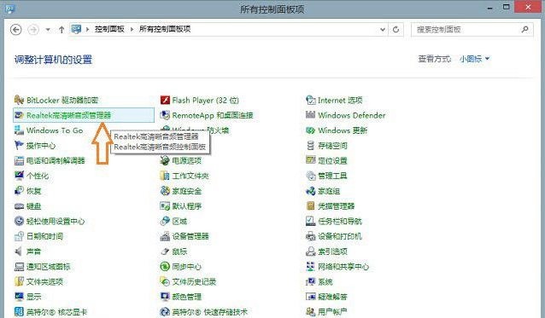Screen dimensions: 545x318
Task: Click the 设备管理器 icon
Action: 165,236
